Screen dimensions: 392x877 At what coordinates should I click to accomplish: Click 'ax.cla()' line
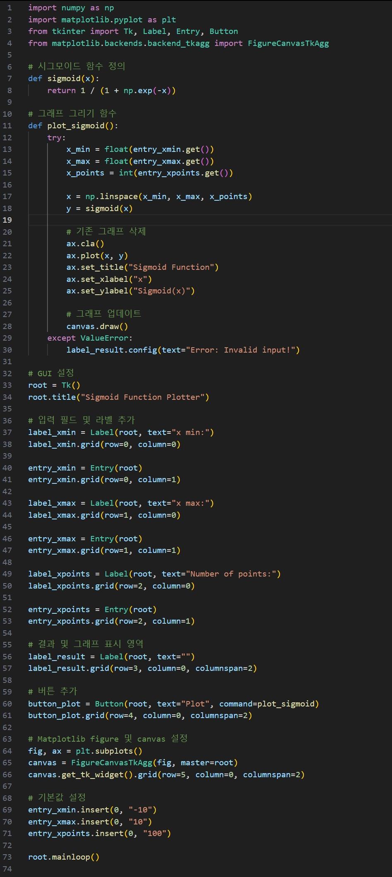point(85,244)
